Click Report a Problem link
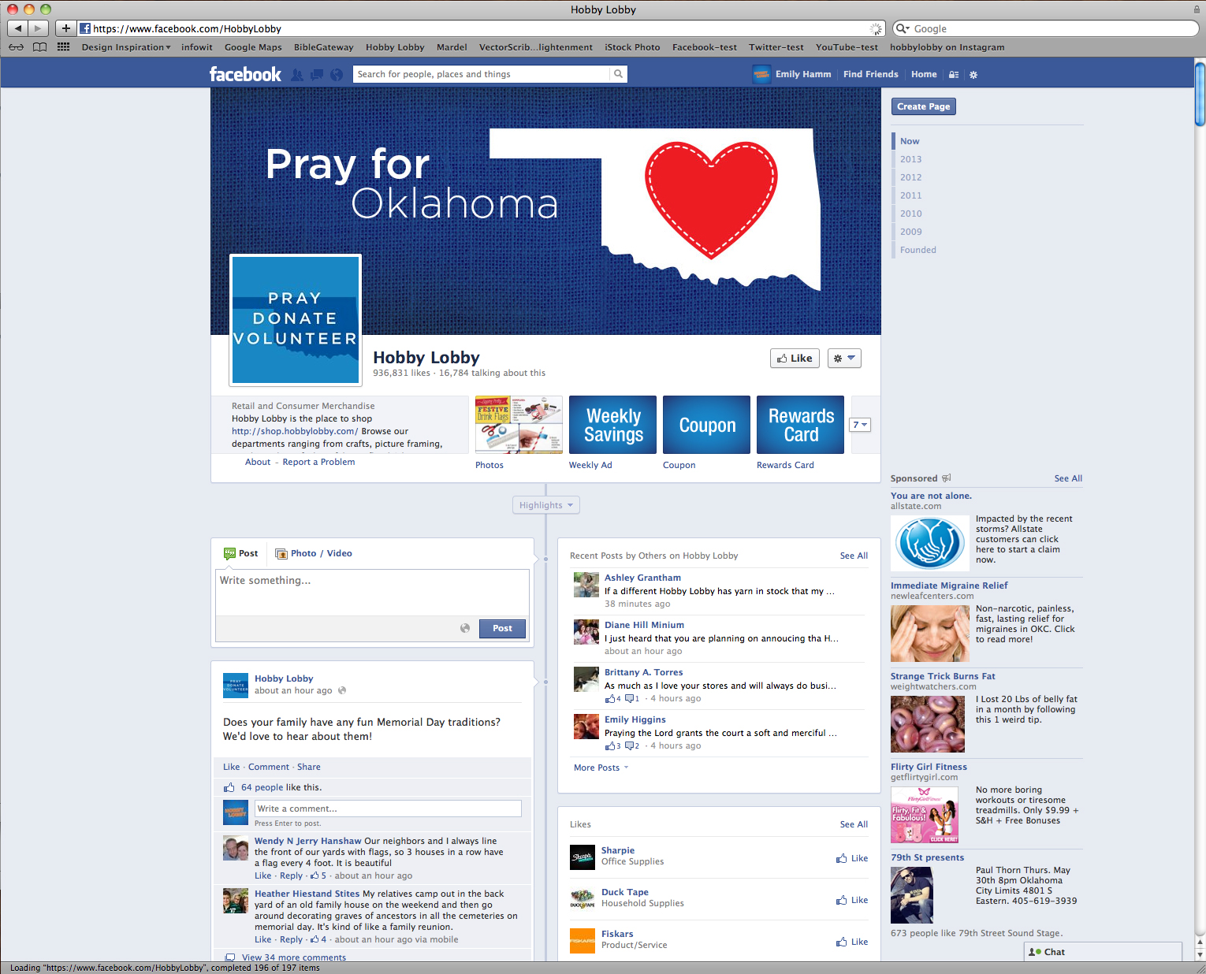1206x974 pixels. [x=318, y=462]
